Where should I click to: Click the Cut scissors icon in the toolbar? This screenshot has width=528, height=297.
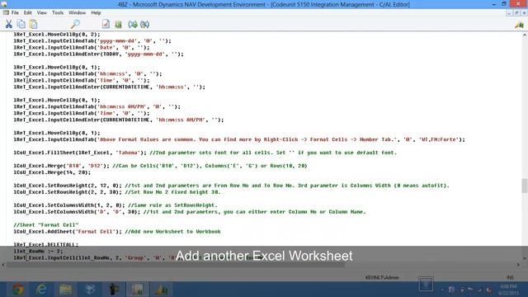[9, 24]
